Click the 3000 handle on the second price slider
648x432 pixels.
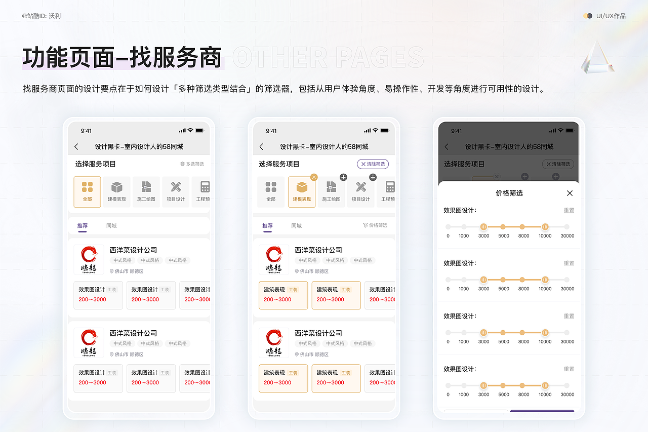pyautogui.click(x=483, y=280)
